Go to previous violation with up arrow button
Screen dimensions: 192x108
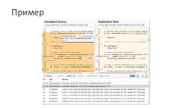tap(143, 76)
